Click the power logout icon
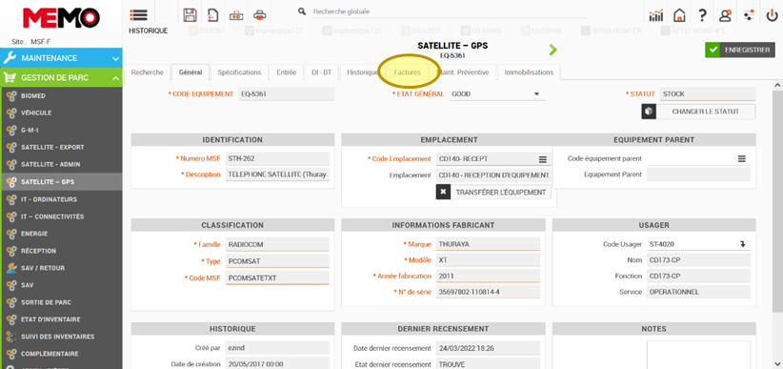The width and height of the screenshot is (783, 369). point(772,15)
